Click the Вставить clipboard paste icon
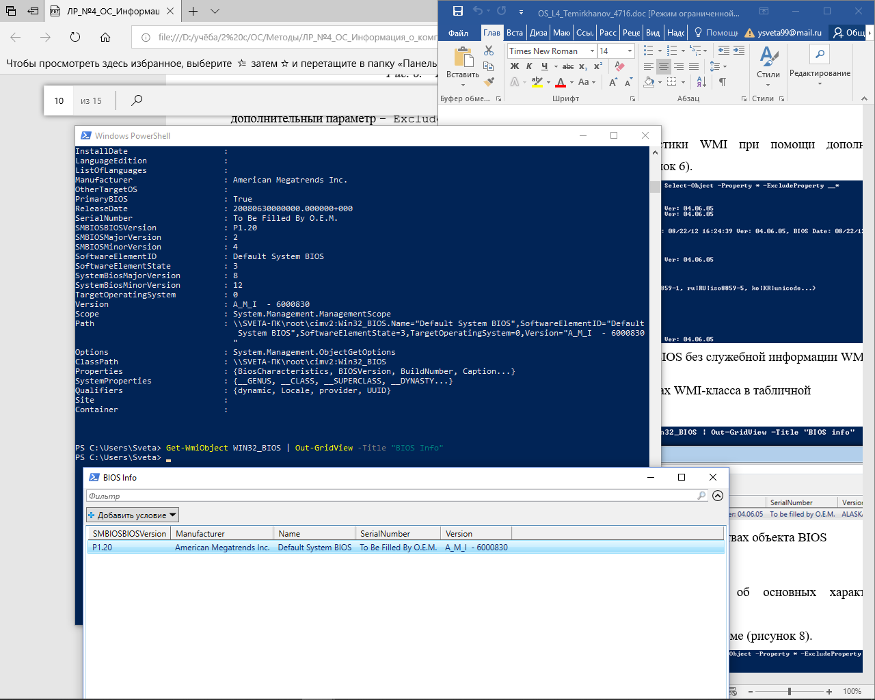Viewport: 875px width, 700px height. (x=463, y=57)
